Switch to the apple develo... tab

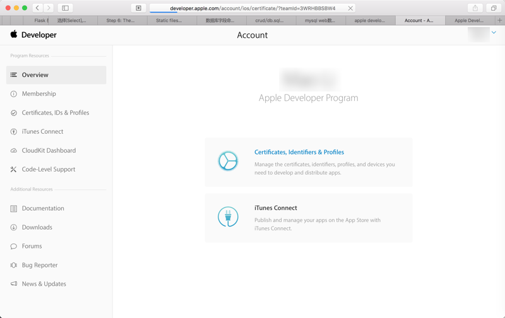371,20
